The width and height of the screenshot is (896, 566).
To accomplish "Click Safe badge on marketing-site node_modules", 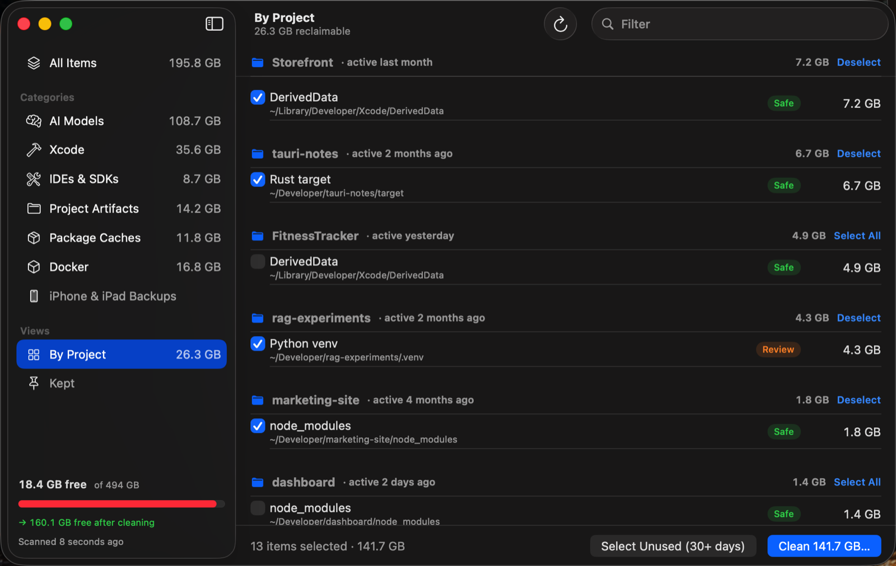I will (x=783, y=432).
